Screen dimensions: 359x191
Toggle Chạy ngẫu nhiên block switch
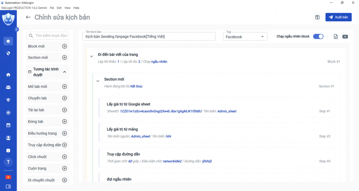pos(318,36)
